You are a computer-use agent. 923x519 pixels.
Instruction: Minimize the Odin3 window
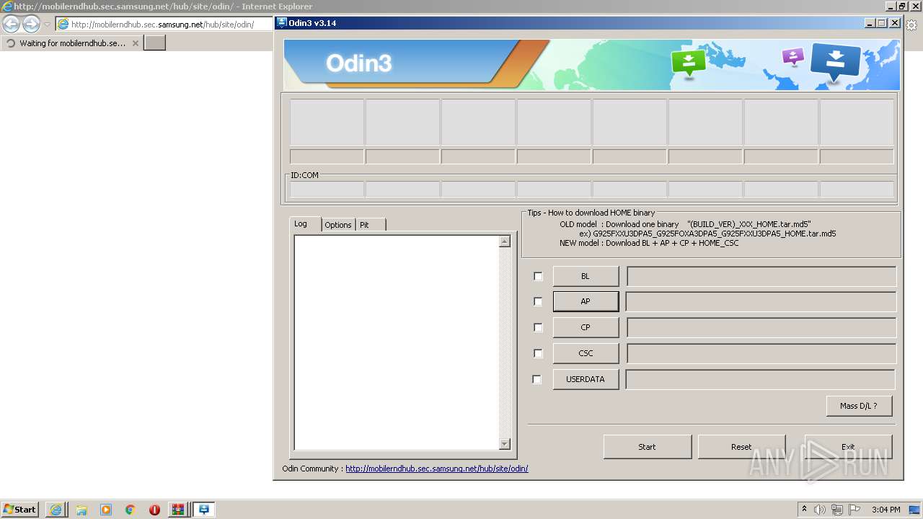(870, 23)
